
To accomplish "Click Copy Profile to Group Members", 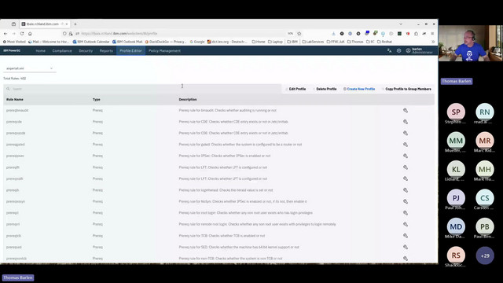I will click(407, 89).
